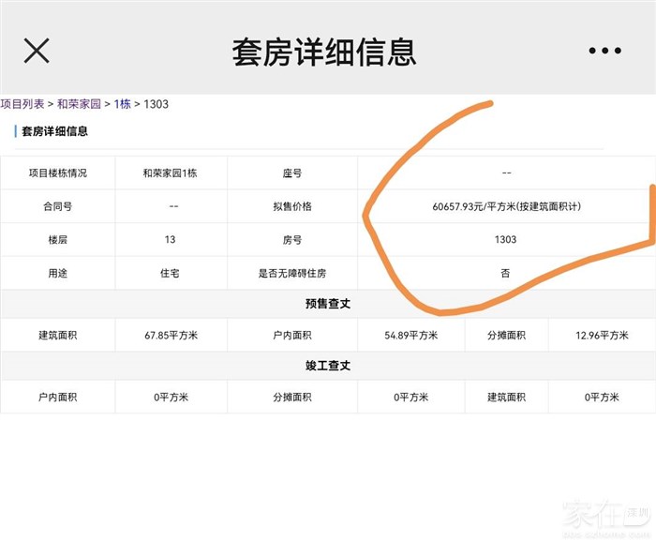Click the 合同号 label cell

(57, 206)
